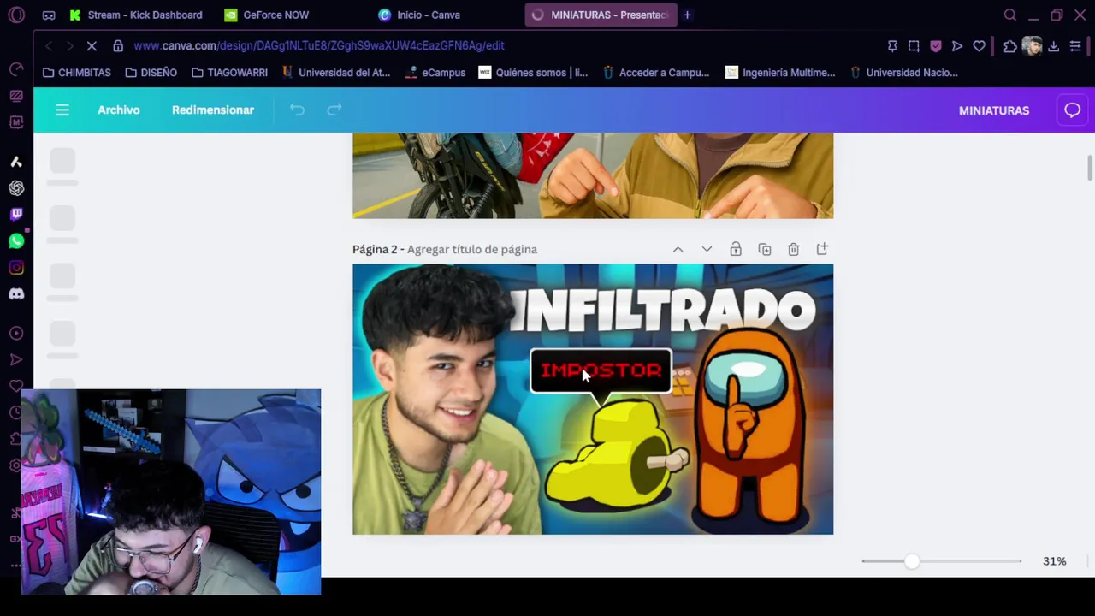
Task: Click the zoom slider handle
Action: [912, 561]
